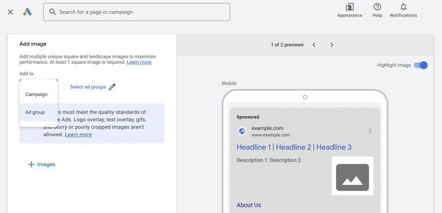Click the 'example.com' site name in the preview
The width and height of the screenshot is (442, 213).
(268, 128)
